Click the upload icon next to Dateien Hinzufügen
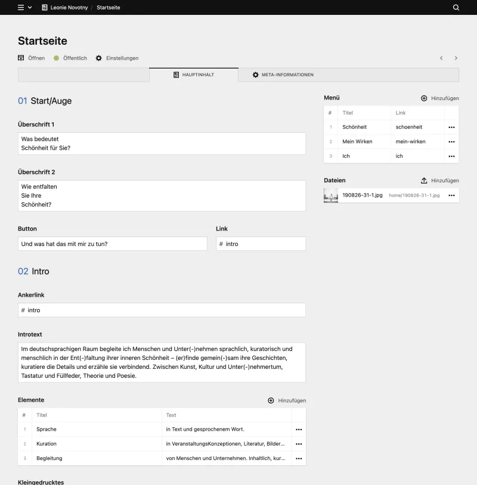This screenshot has height=485, width=477. pos(423,181)
